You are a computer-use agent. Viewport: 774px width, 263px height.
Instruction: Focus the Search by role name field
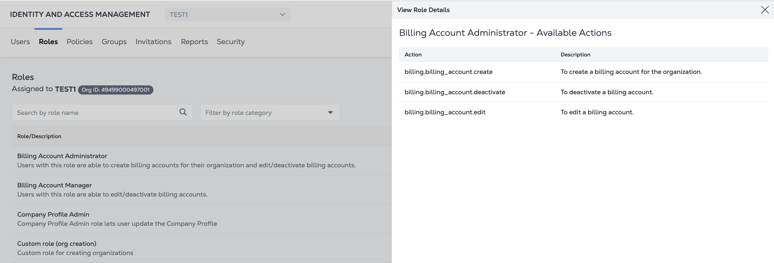tap(102, 113)
